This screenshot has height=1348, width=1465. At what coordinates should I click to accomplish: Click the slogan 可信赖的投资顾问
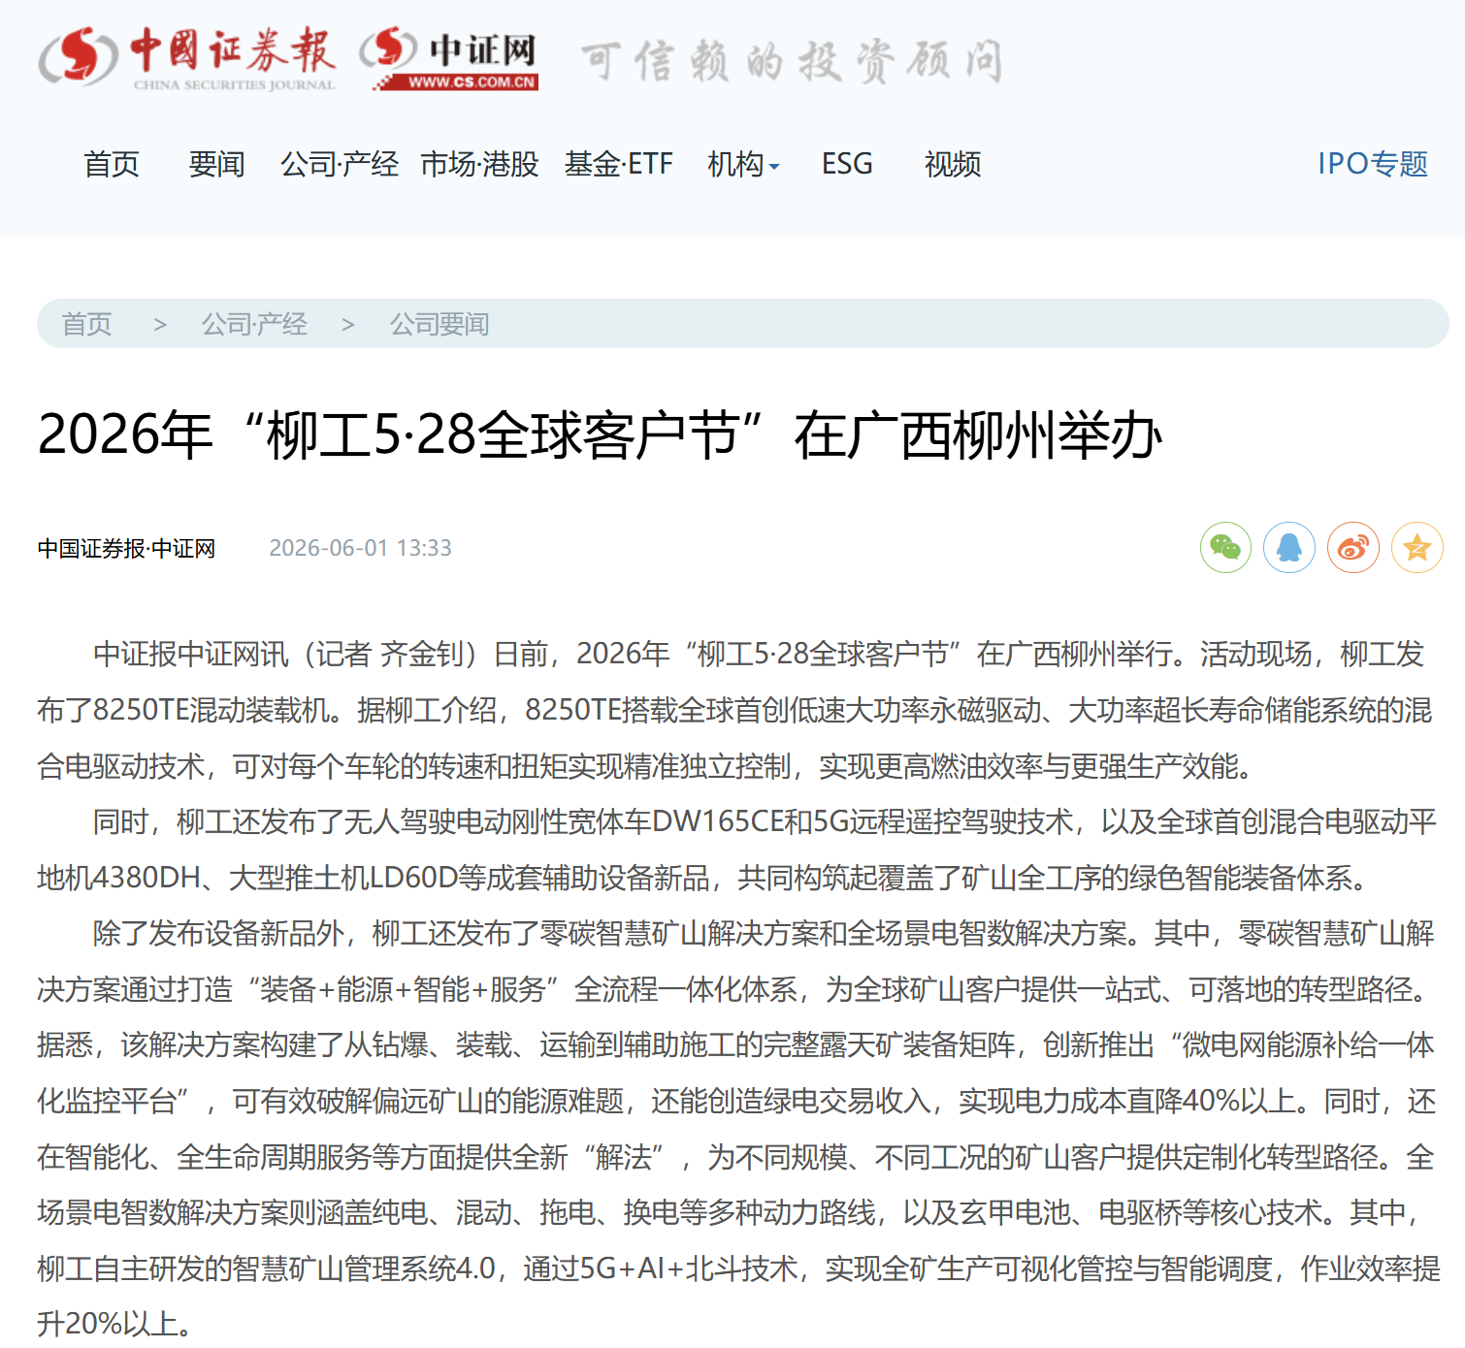click(792, 61)
